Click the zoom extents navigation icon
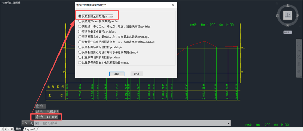303x131 pixels. click(299, 57)
